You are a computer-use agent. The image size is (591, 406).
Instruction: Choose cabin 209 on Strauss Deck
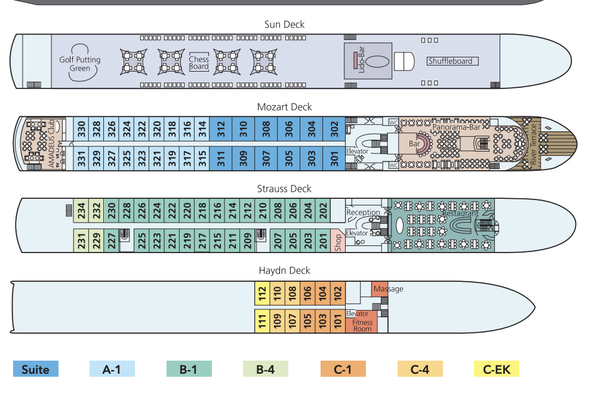click(247, 241)
